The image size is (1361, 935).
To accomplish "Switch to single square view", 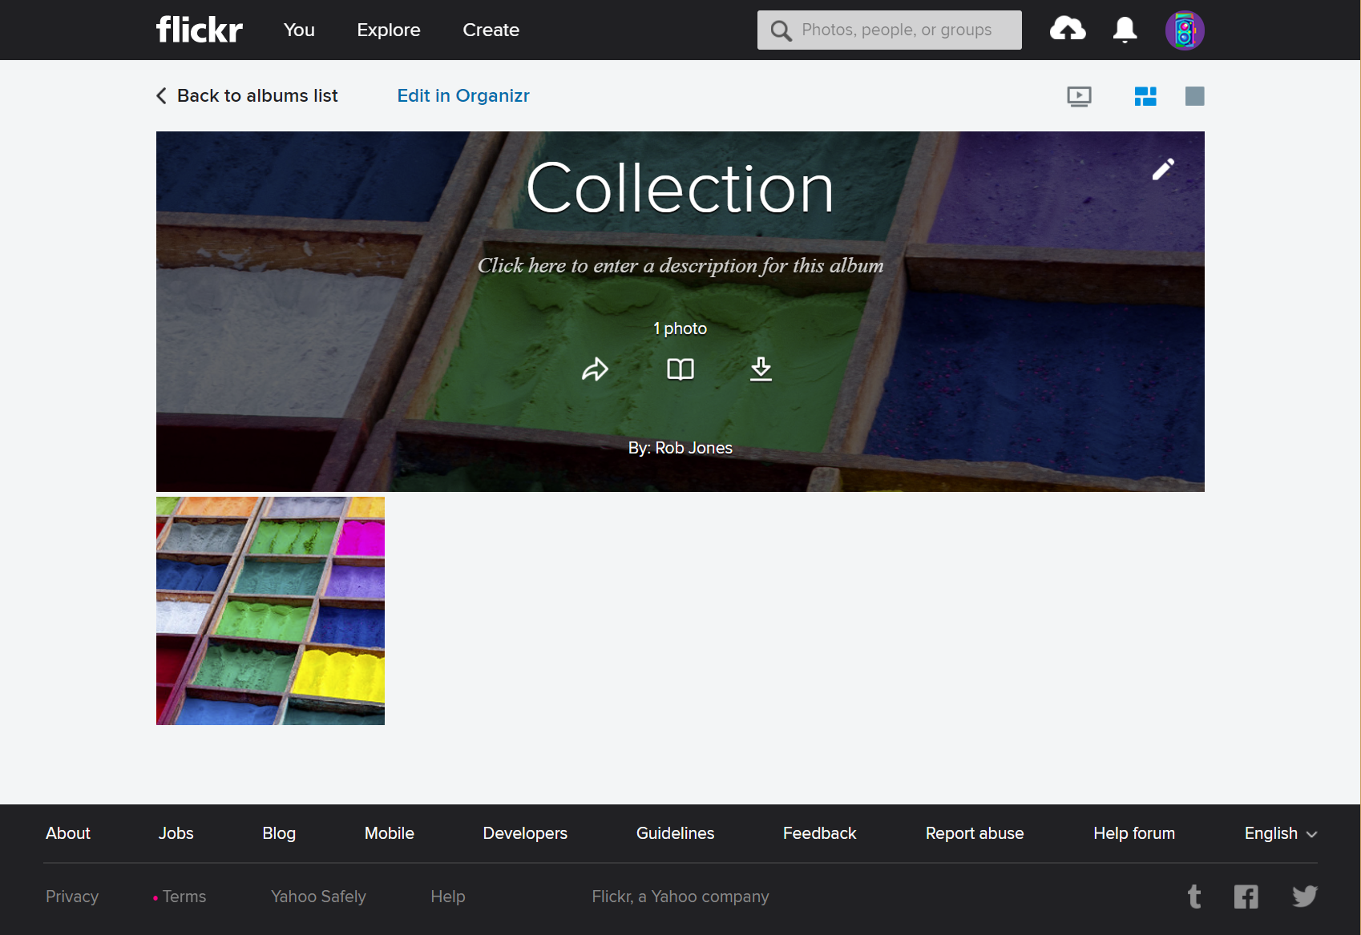I will (x=1194, y=96).
